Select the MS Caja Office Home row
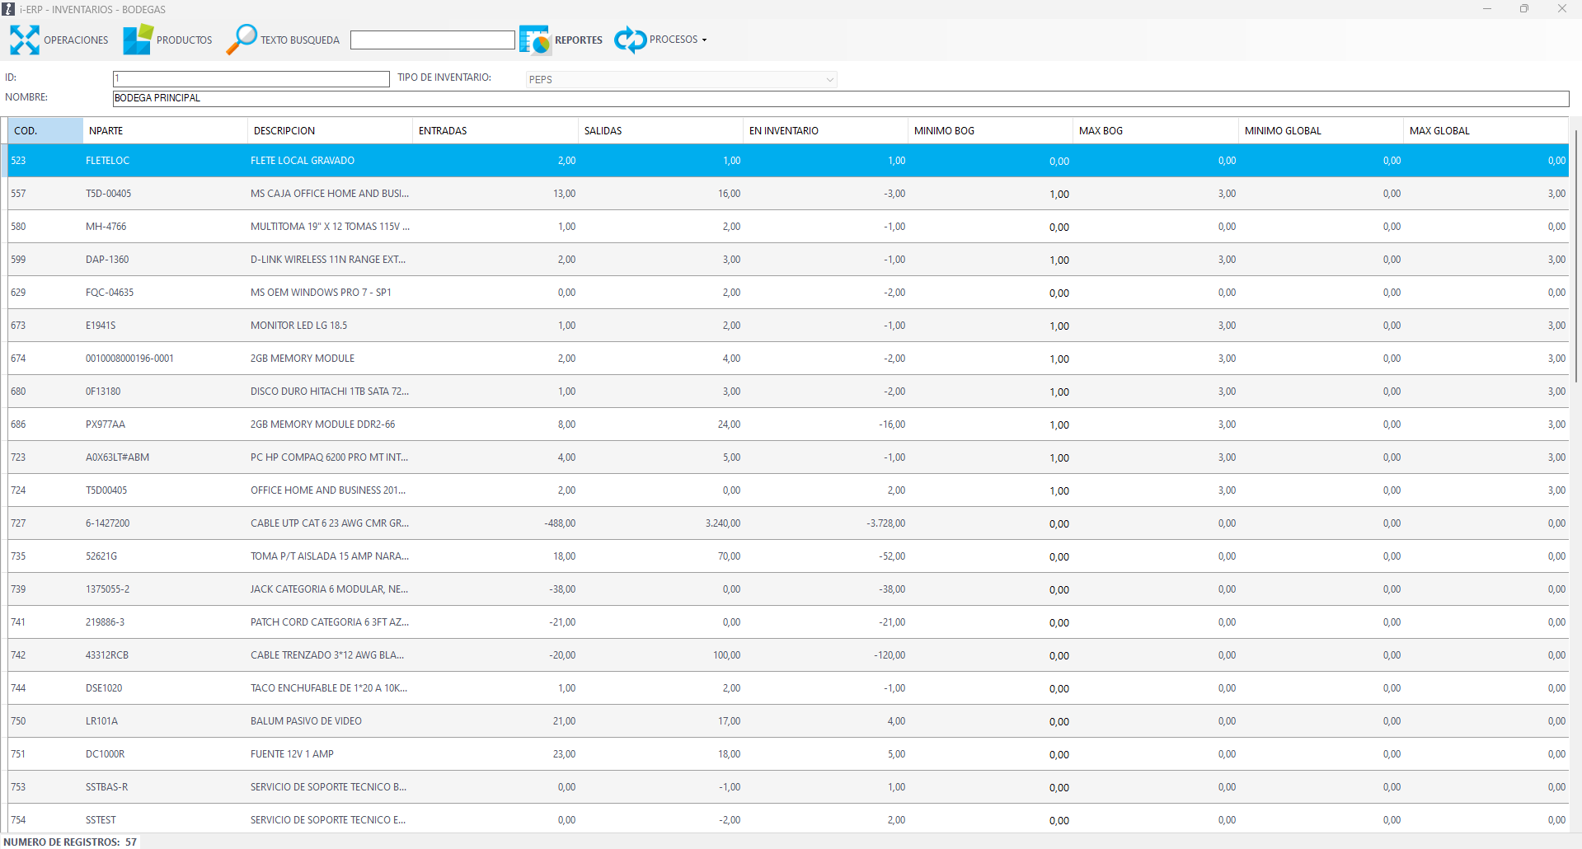The image size is (1582, 849). [x=330, y=194]
